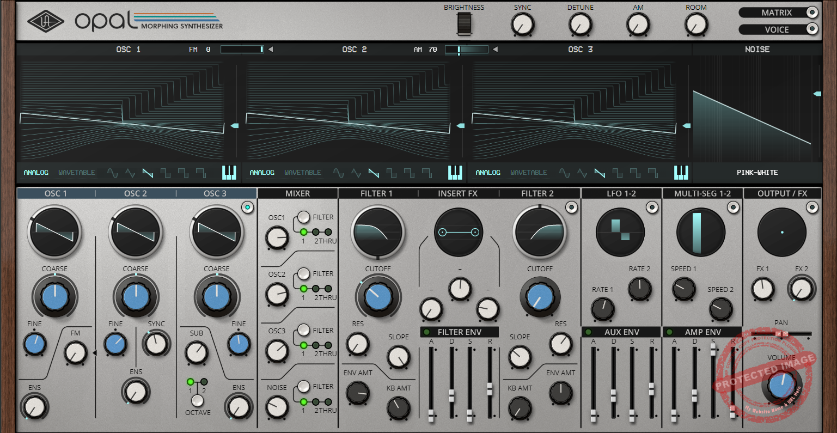Click the OSC 1 COARSE tuning knob
The width and height of the screenshot is (837, 433).
[54, 297]
